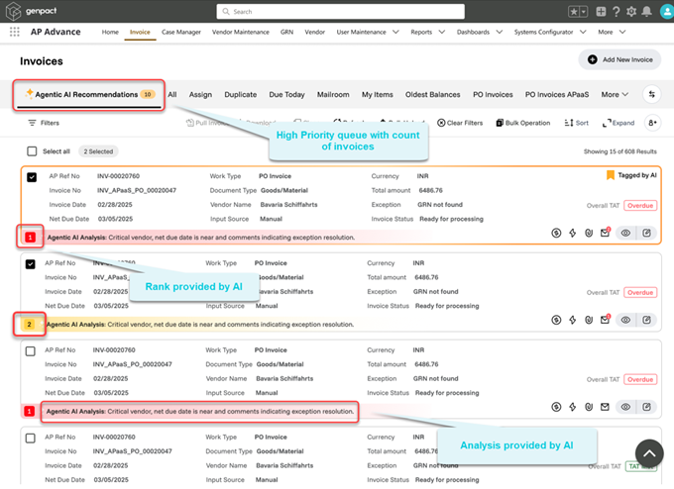This screenshot has width=674, height=489.
Task: Open the Case Manager menu item
Action: pyautogui.click(x=181, y=33)
